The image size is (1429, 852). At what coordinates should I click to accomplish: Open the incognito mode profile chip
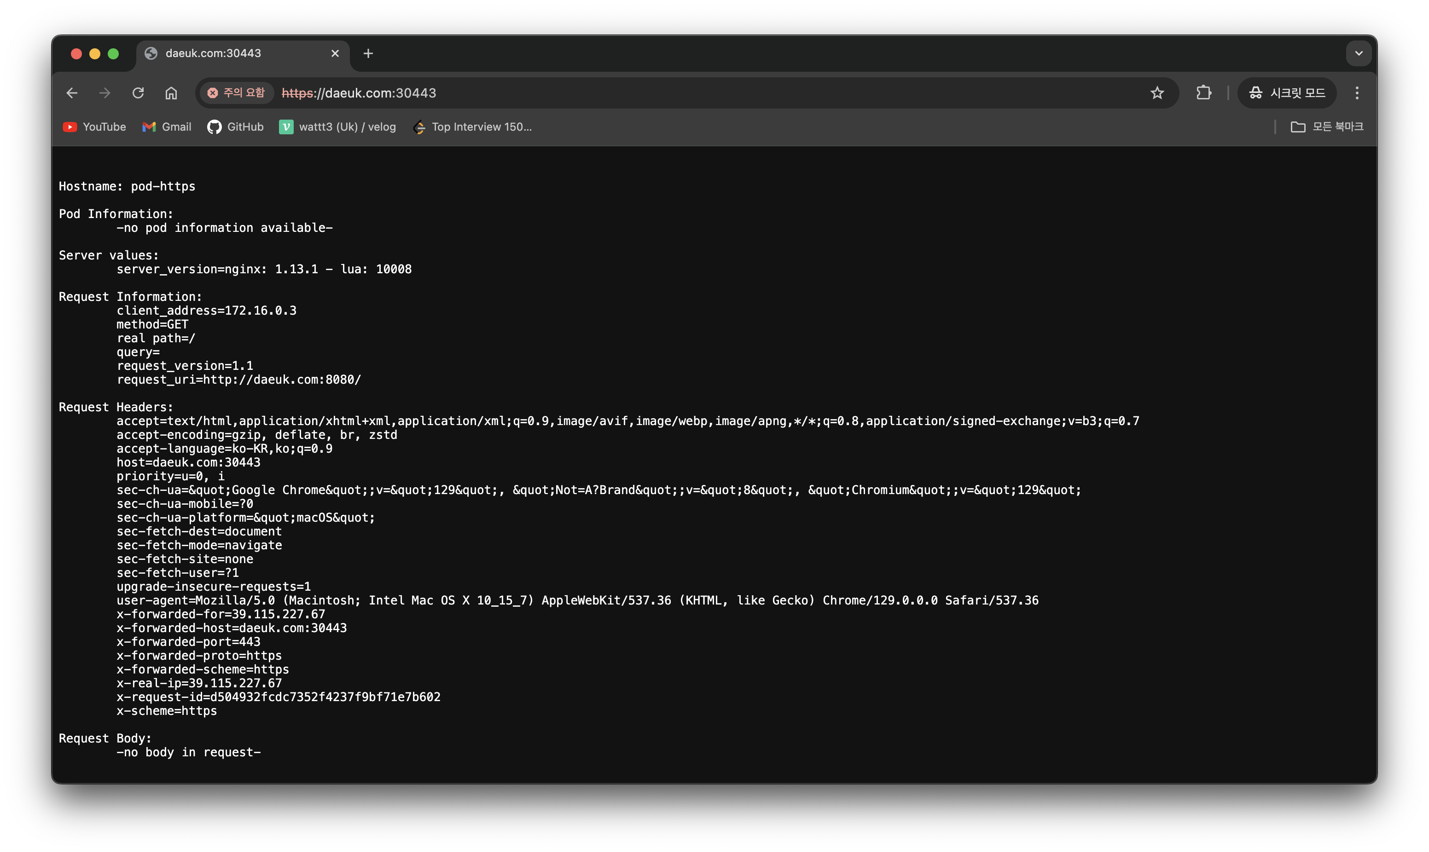(1287, 93)
